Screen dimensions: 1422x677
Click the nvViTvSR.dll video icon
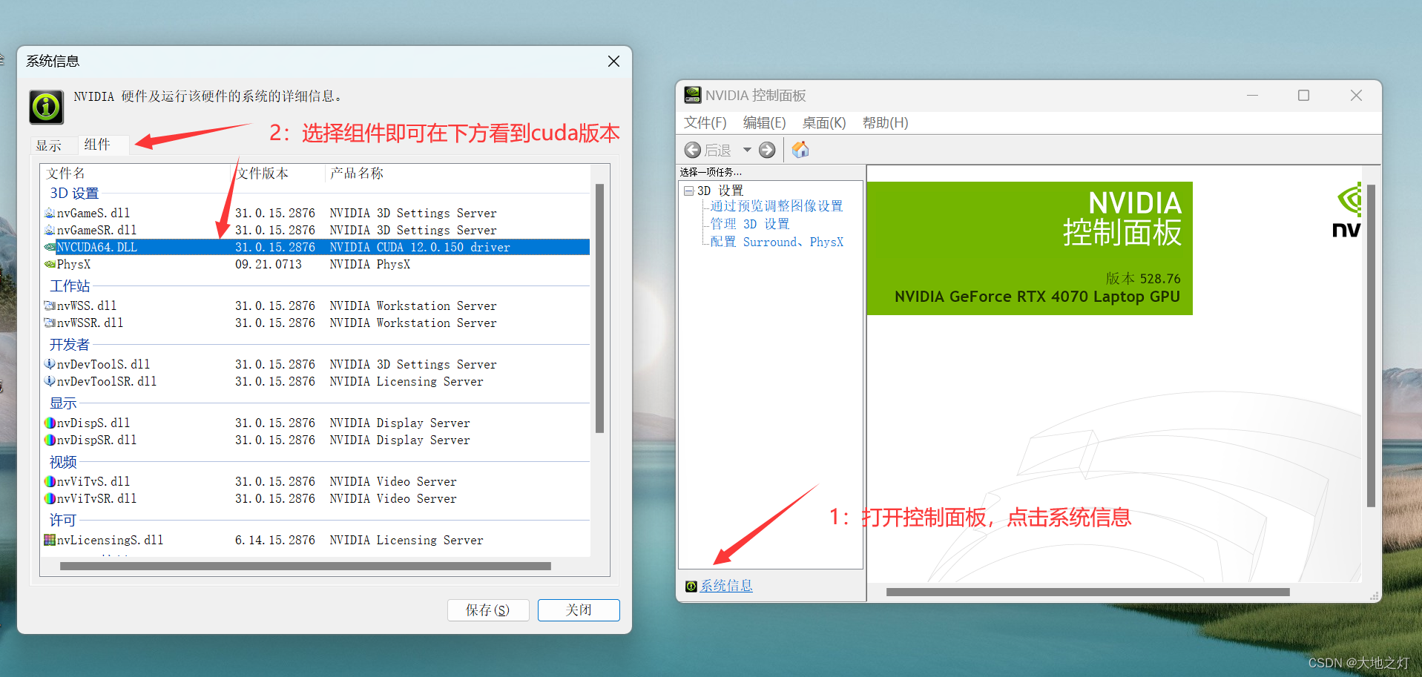(50, 498)
